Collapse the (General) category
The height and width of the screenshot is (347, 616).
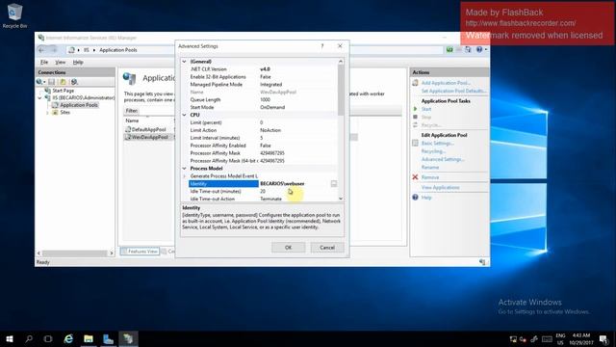click(184, 62)
